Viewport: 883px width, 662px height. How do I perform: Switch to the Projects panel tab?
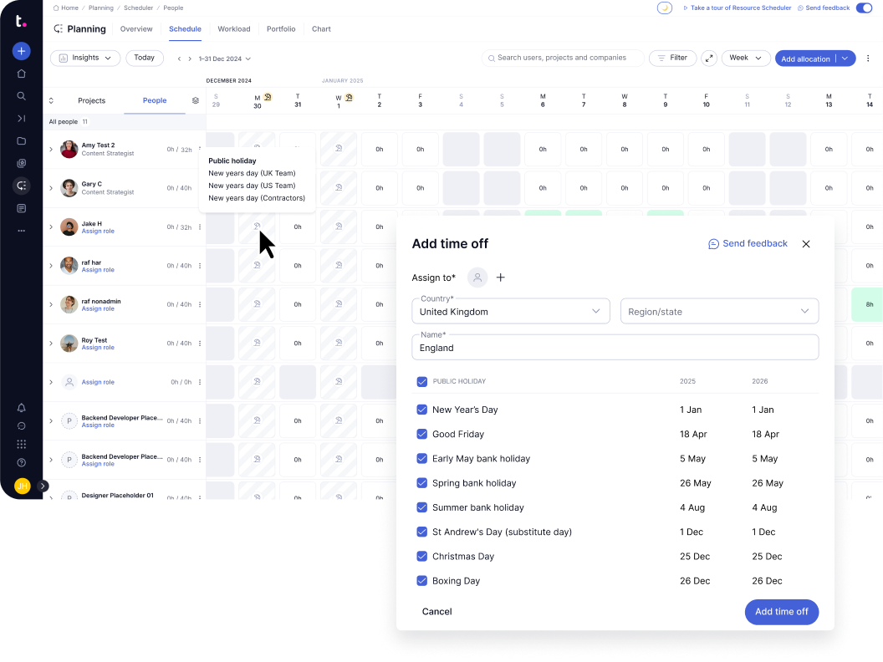coord(91,100)
